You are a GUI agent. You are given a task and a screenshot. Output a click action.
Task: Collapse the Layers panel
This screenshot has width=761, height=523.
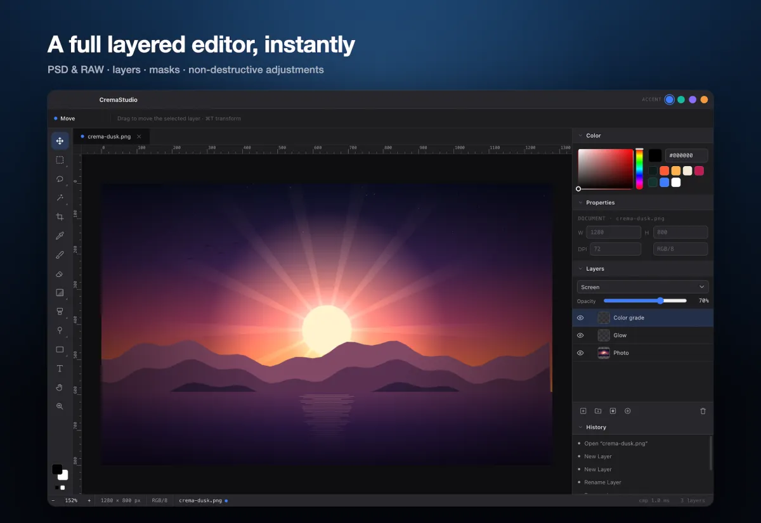click(x=580, y=269)
